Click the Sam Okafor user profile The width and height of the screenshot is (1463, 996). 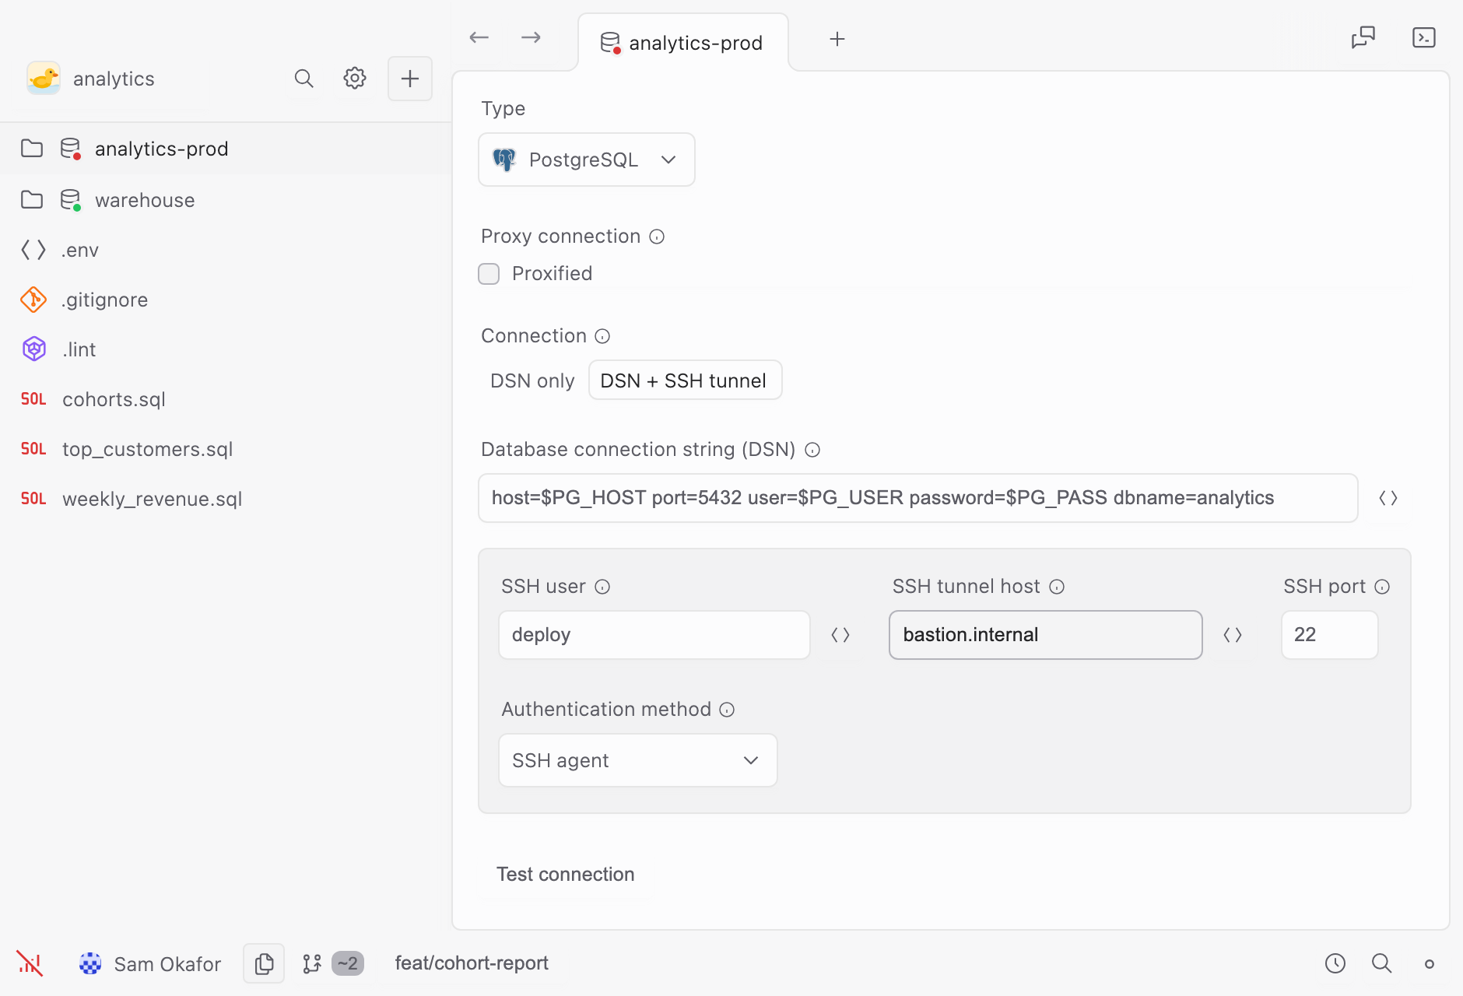coord(150,963)
